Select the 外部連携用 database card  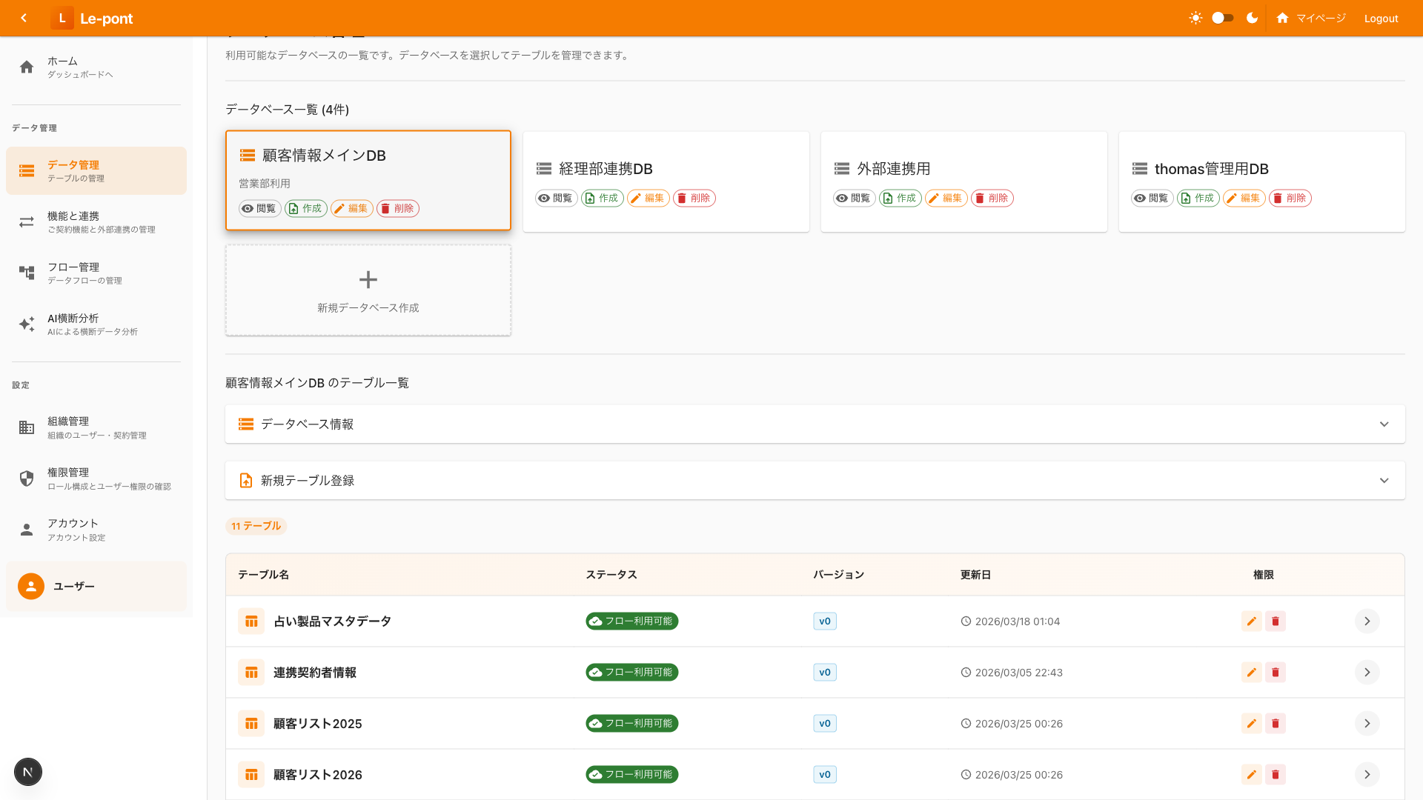pyautogui.click(x=964, y=181)
